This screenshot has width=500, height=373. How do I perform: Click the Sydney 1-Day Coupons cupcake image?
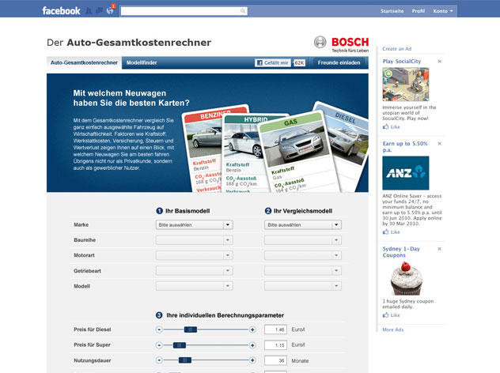pyautogui.click(x=405, y=277)
